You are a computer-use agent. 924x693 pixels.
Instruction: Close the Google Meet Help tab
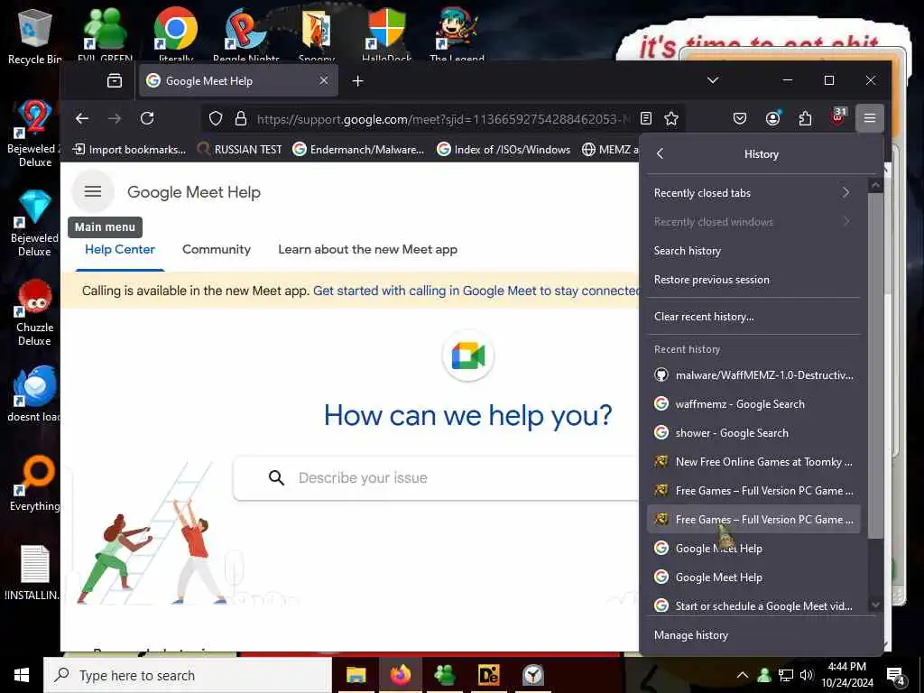pyautogui.click(x=324, y=80)
